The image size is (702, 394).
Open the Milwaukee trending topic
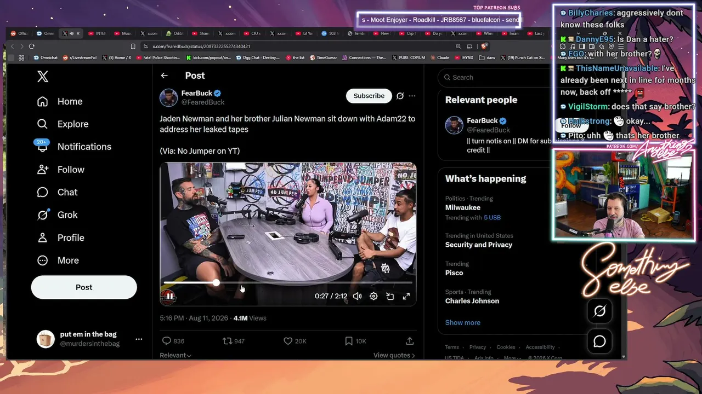click(x=463, y=208)
